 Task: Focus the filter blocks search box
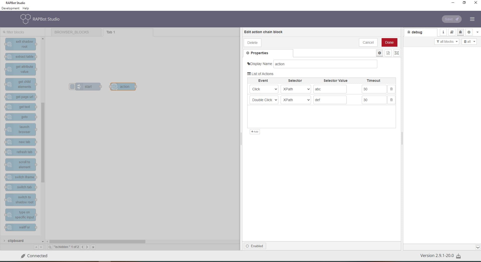(23, 32)
